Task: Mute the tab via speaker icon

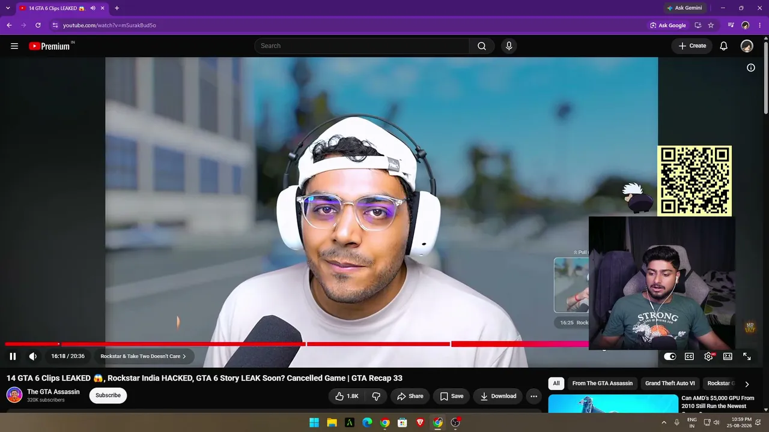Action: (x=93, y=8)
